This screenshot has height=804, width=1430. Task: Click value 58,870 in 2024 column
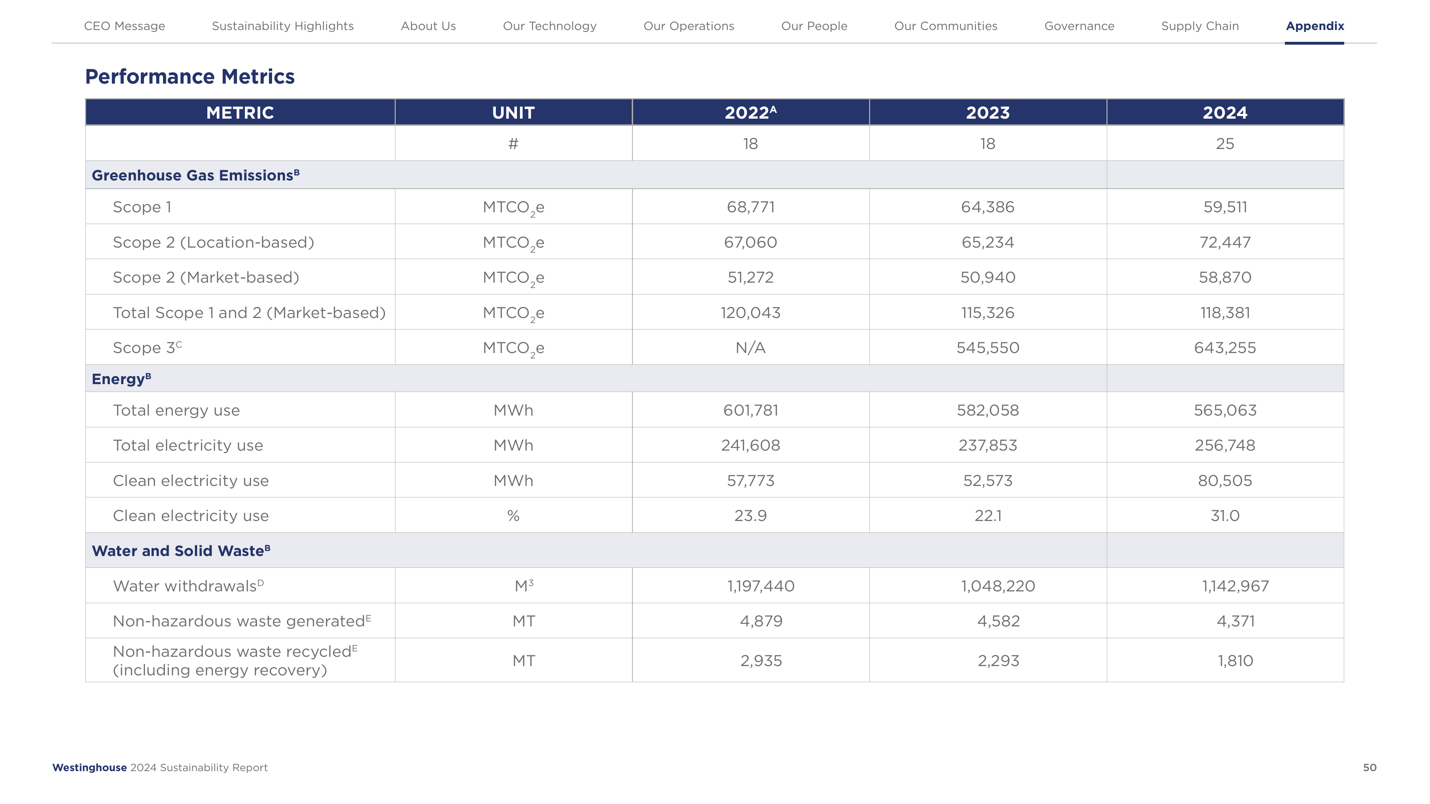click(1225, 277)
